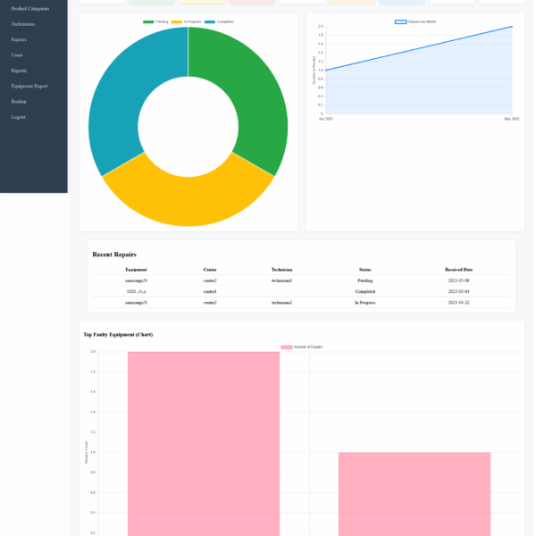Click the Apr 2025 line chart point
Viewport: 536px width, 536px height.
click(x=326, y=71)
